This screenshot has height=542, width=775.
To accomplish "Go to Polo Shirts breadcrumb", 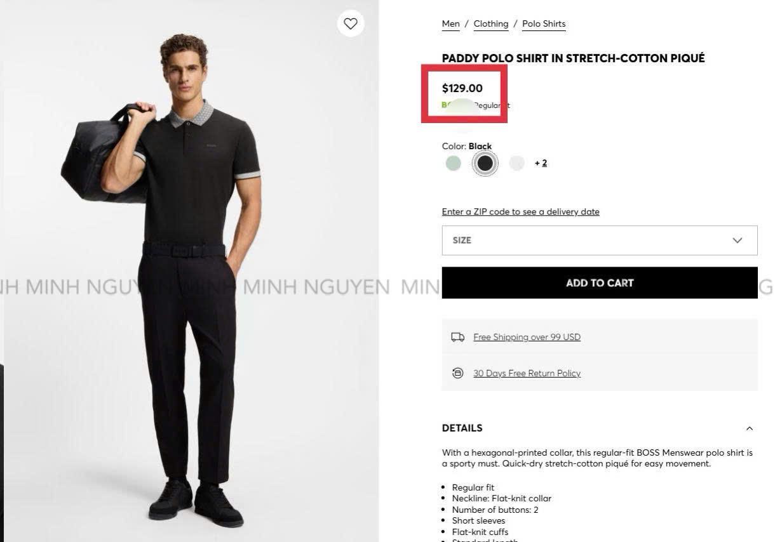I will pos(543,24).
